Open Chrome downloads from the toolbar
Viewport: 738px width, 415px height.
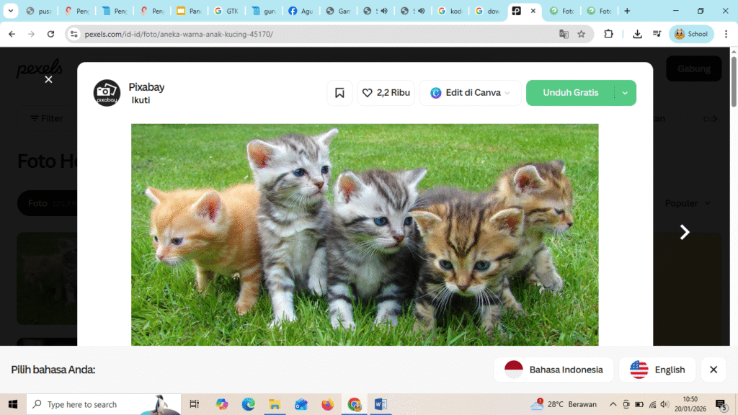click(x=637, y=34)
